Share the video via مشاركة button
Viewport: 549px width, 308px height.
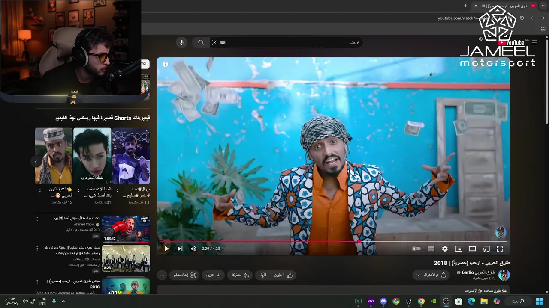[241, 275]
